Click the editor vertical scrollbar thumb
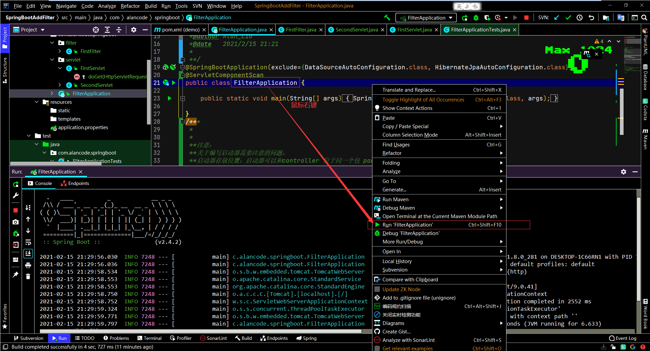Image resolution: width=650 pixels, height=351 pixels. click(x=622, y=112)
